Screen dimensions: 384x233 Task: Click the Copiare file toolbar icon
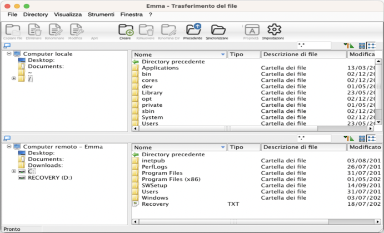[13, 30]
